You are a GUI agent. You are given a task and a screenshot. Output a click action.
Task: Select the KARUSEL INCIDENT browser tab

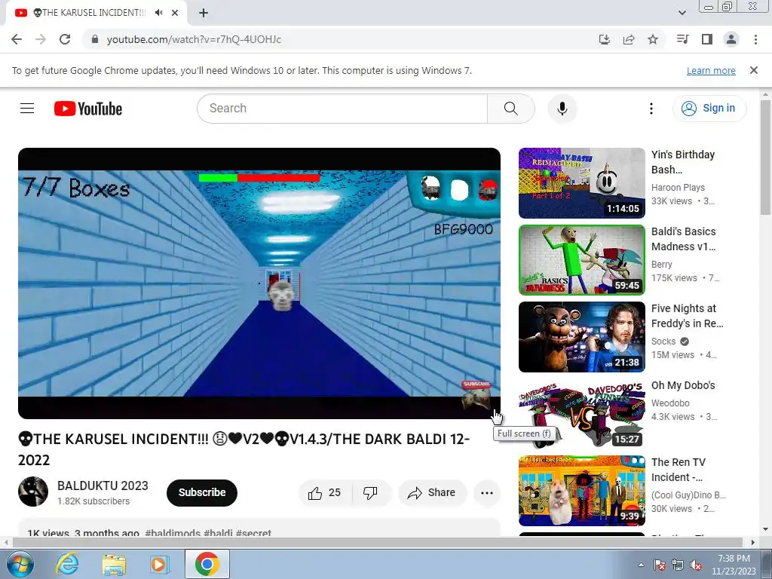coord(96,13)
